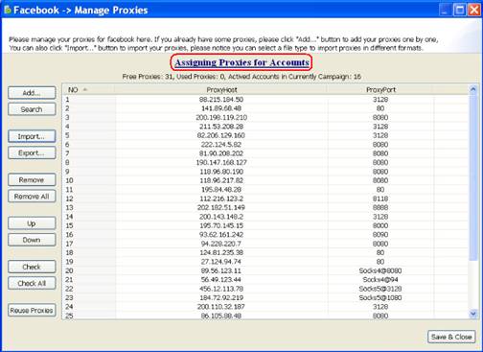Select proxy host 94.228.220.7

point(221,244)
